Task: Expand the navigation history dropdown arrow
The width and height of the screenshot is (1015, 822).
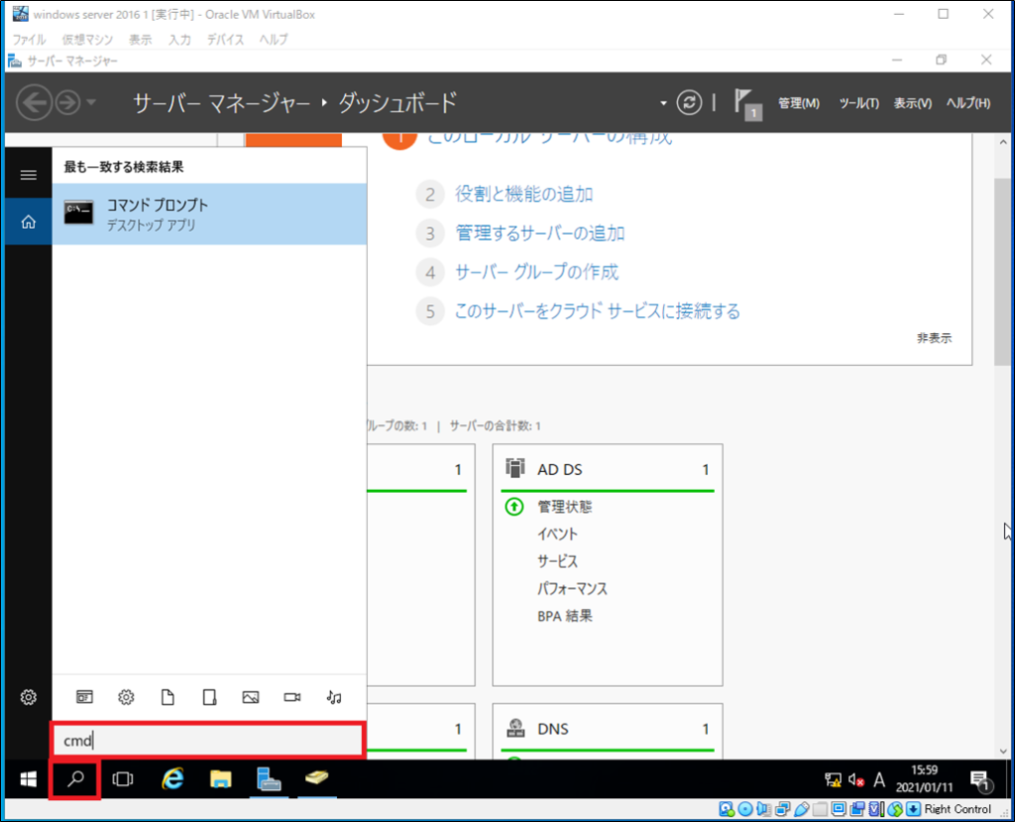Action: click(x=91, y=102)
